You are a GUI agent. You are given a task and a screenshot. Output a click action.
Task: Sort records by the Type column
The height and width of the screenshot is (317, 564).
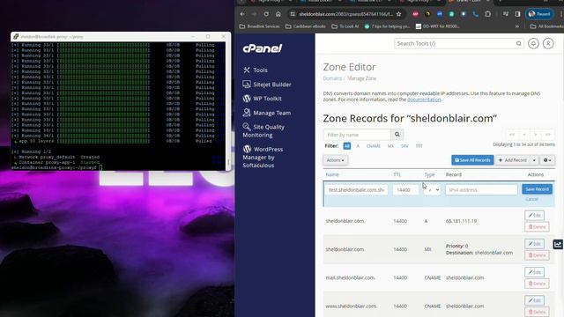(x=429, y=174)
